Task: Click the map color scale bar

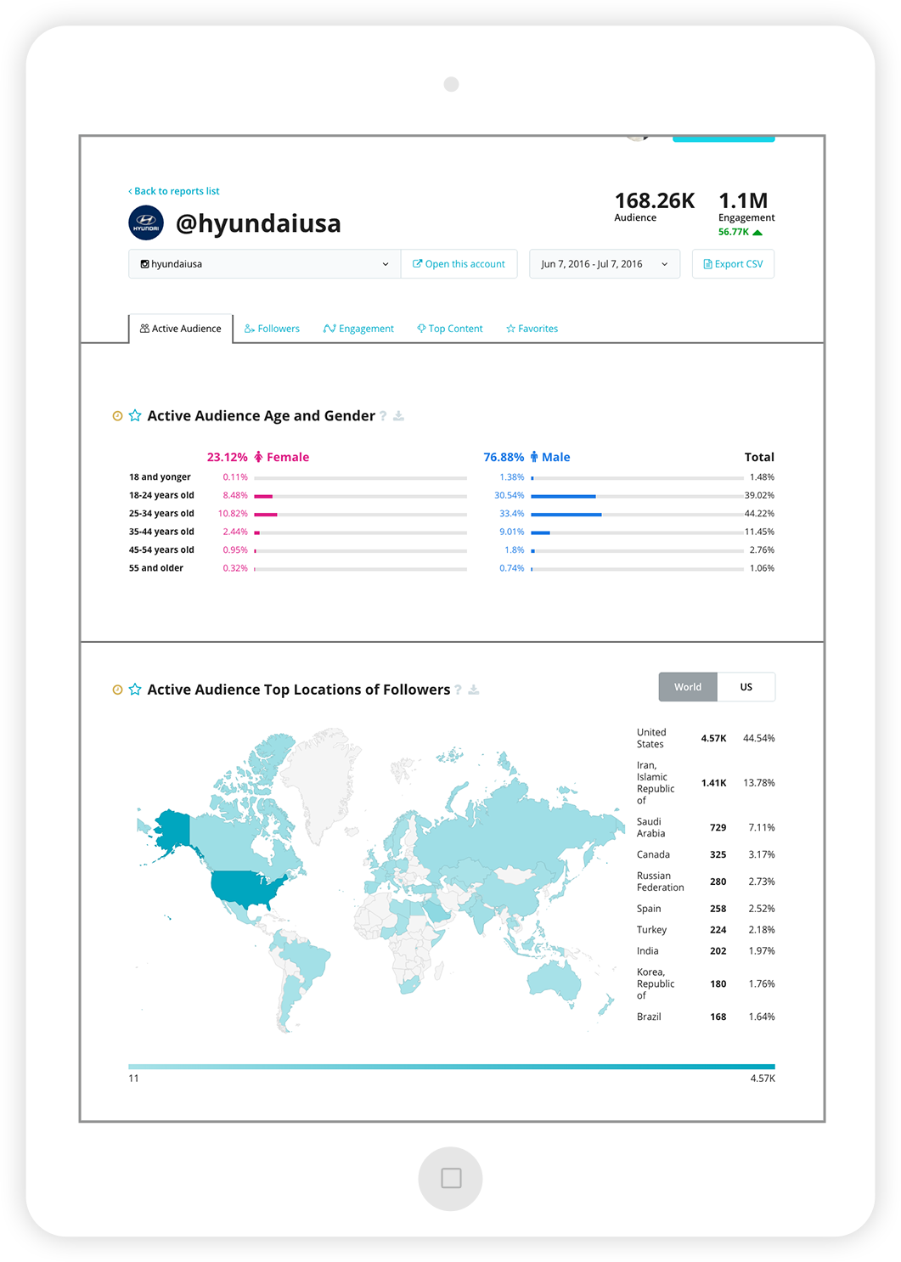Action: (452, 1066)
